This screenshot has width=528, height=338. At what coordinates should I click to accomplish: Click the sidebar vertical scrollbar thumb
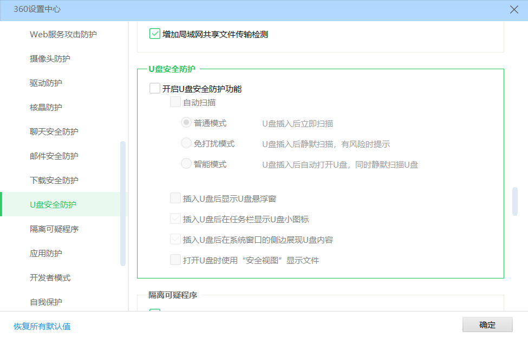click(123, 203)
